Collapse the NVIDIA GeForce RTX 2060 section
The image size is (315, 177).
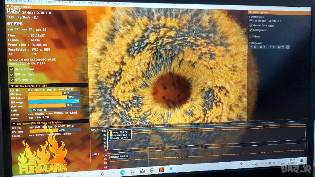(x=12, y=86)
